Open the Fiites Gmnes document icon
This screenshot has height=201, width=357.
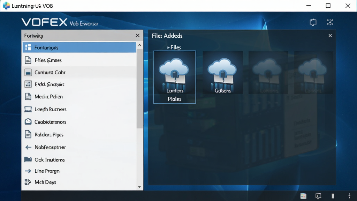coord(28,60)
